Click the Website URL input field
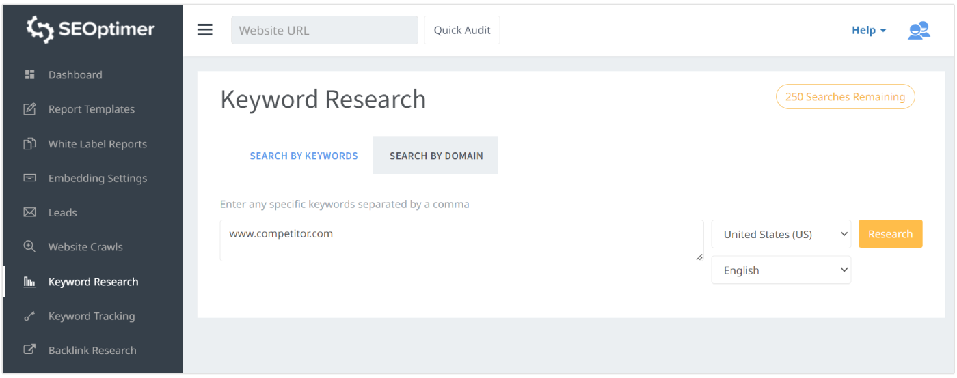957x378 pixels. [324, 31]
